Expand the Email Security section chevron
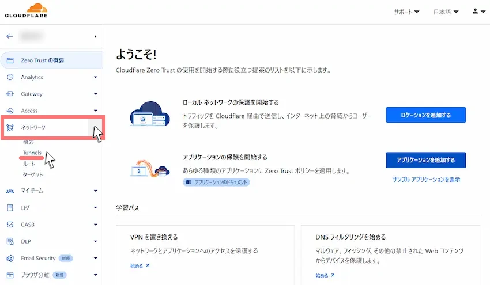This screenshot has width=490, height=285. [95, 258]
